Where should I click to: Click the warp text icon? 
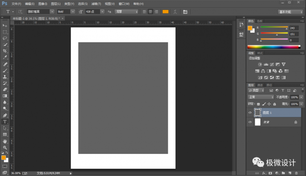click(x=175, y=11)
